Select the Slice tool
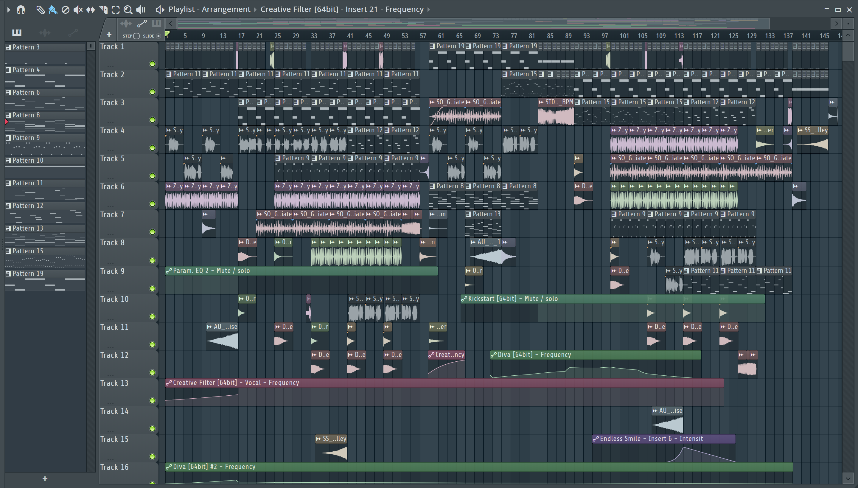The image size is (858, 488). [103, 10]
